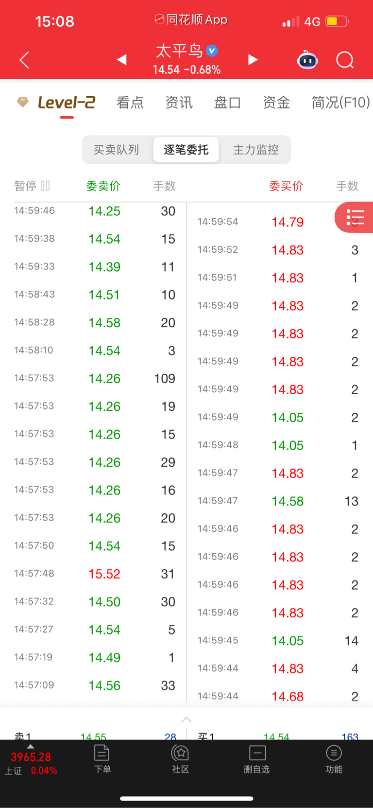Go to previous stock with left triangle
The height and width of the screenshot is (808, 373).
(x=121, y=59)
